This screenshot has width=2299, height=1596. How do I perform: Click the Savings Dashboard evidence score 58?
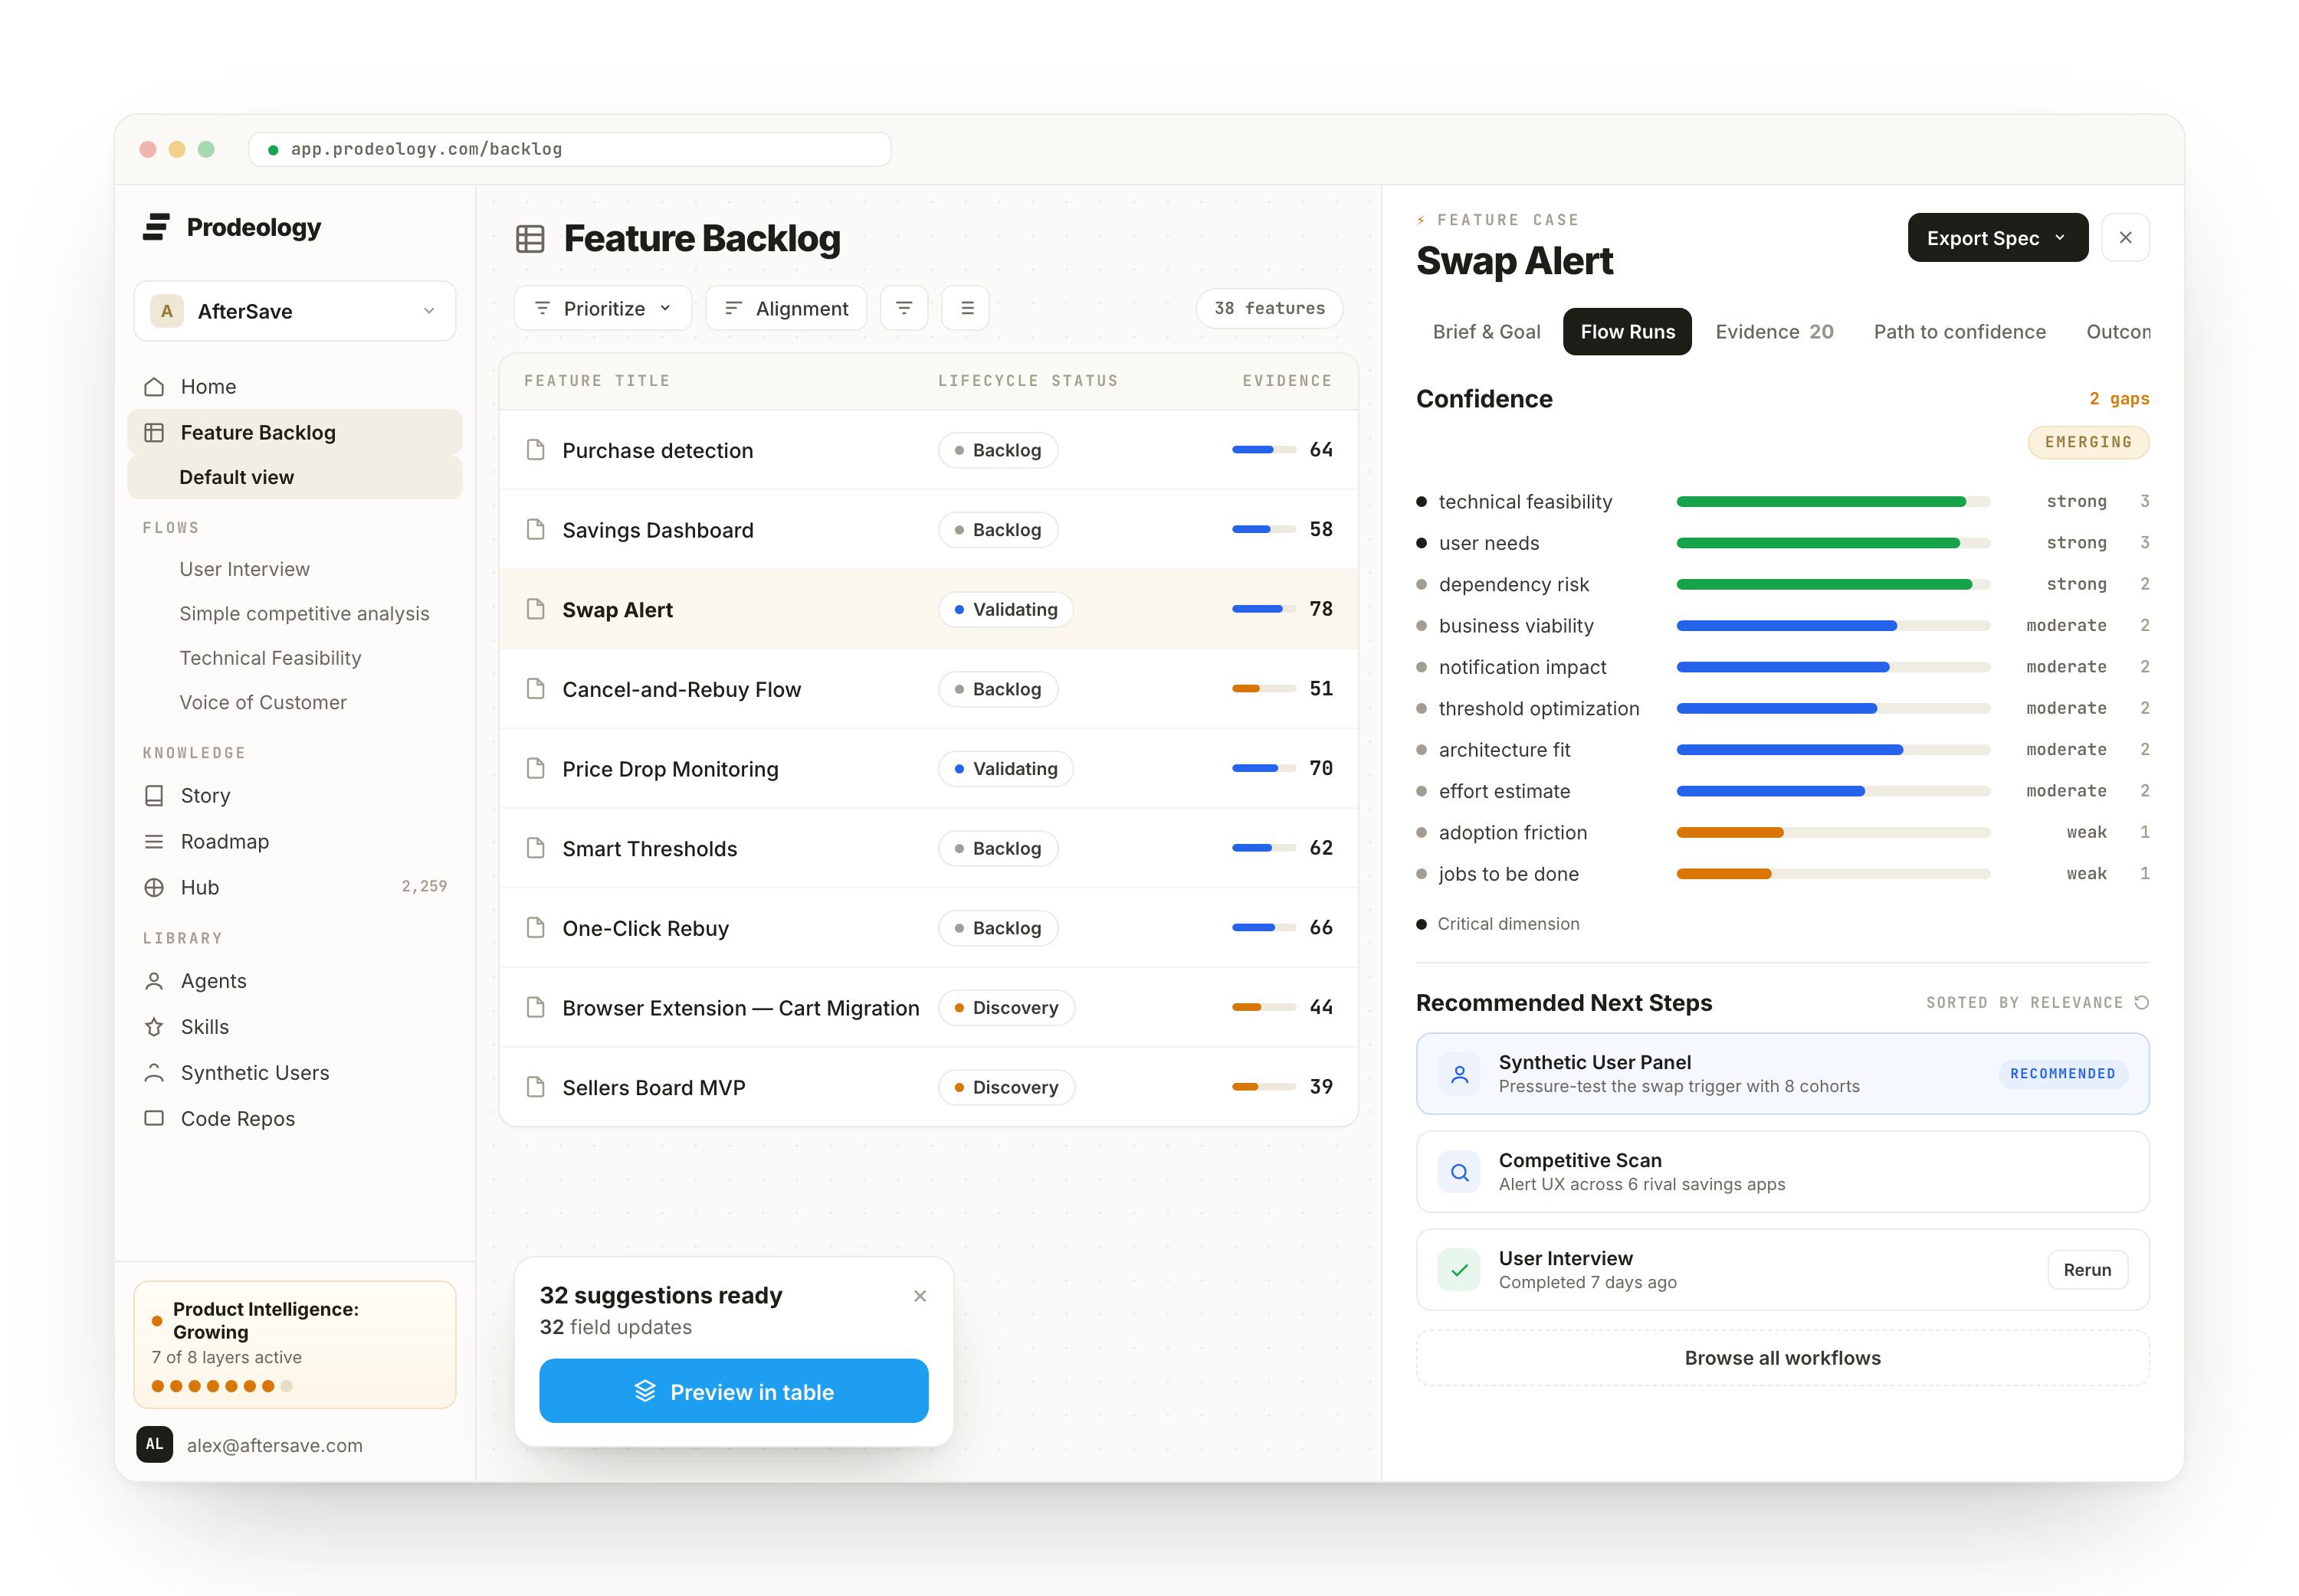tap(1320, 529)
